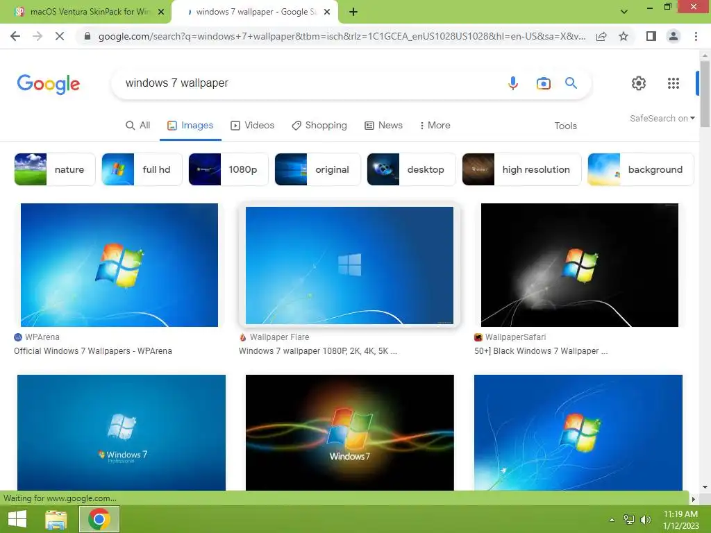Open the Windows Start button
The height and width of the screenshot is (533, 711).
(17, 519)
